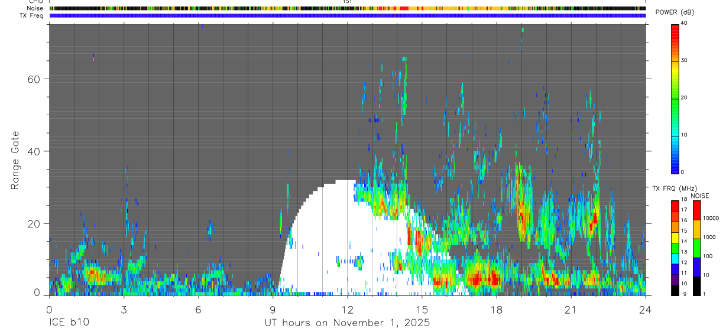
Task: Click the TX FRQ (MHz) color scale
Action: pyautogui.click(x=675, y=248)
